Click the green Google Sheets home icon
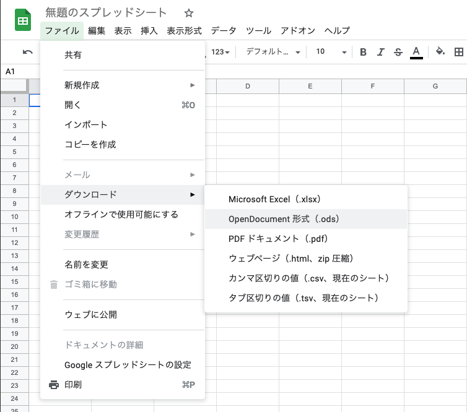The image size is (467, 412). pyautogui.click(x=23, y=20)
